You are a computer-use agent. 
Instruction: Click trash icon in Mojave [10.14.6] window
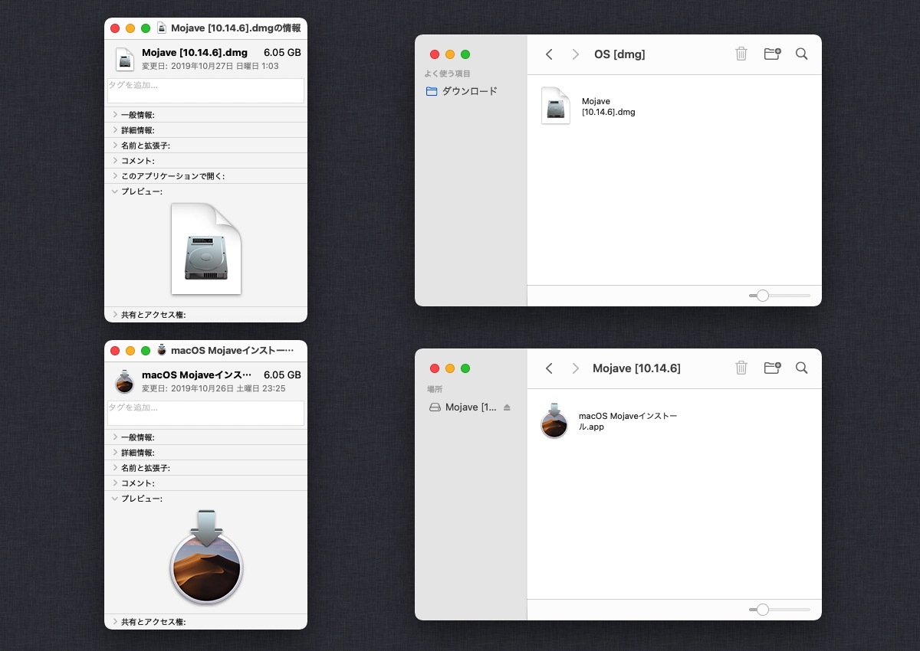(741, 368)
